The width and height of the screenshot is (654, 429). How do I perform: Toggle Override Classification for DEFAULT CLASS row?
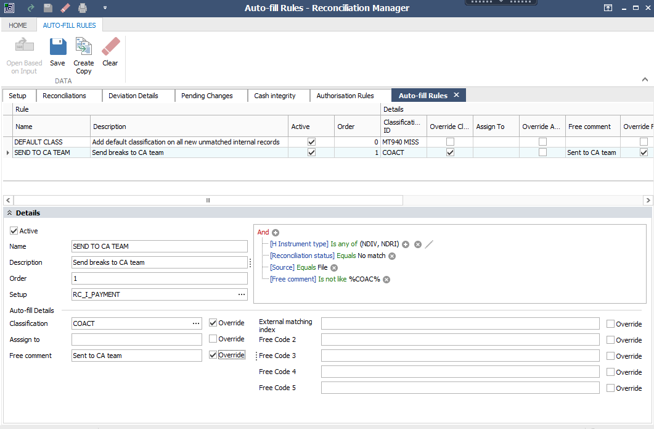click(x=450, y=142)
